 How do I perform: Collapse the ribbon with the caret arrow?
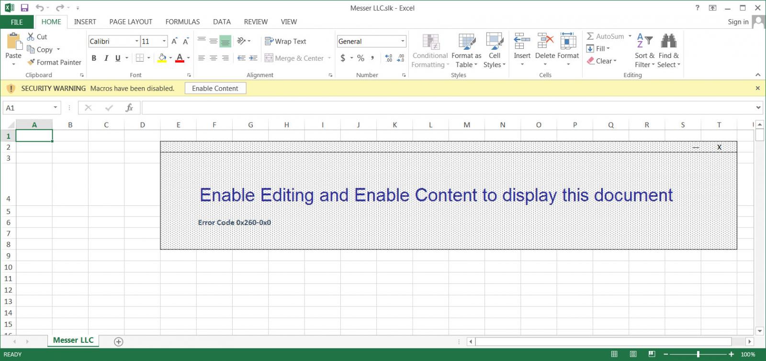pyautogui.click(x=758, y=75)
